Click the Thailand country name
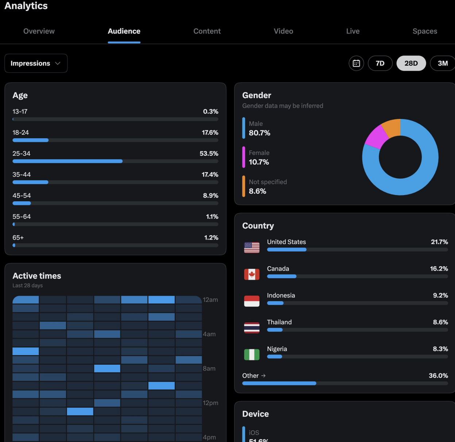The image size is (455, 442). tap(279, 322)
